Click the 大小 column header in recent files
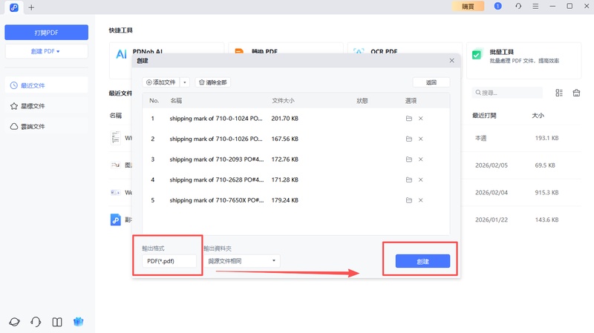 538,116
